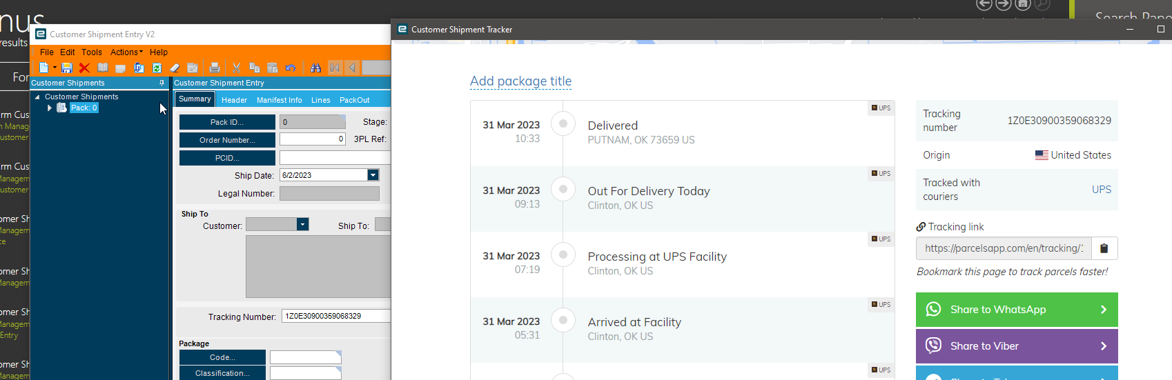The height and width of the screenshot is (380, 1172).
Task: Open the Actions dropdown menu
Action: click(x=126, y=52)
